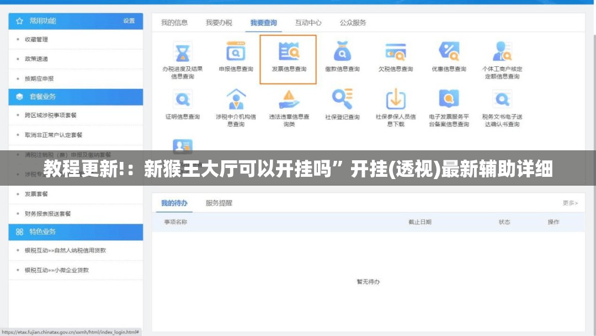Open 电子发票服务平台备案信息查询 icon
This screenshot has height=336, width=596.
(449, 99)
